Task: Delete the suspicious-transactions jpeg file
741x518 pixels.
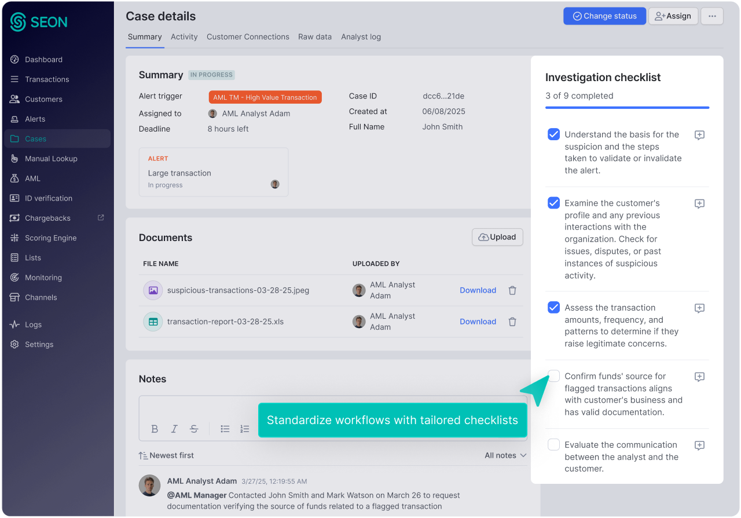Action: click(512, 290)
